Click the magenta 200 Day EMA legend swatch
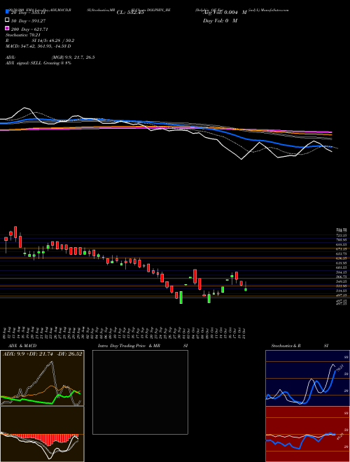The height and width of the screenshot is (462, 350). (7, 28)
